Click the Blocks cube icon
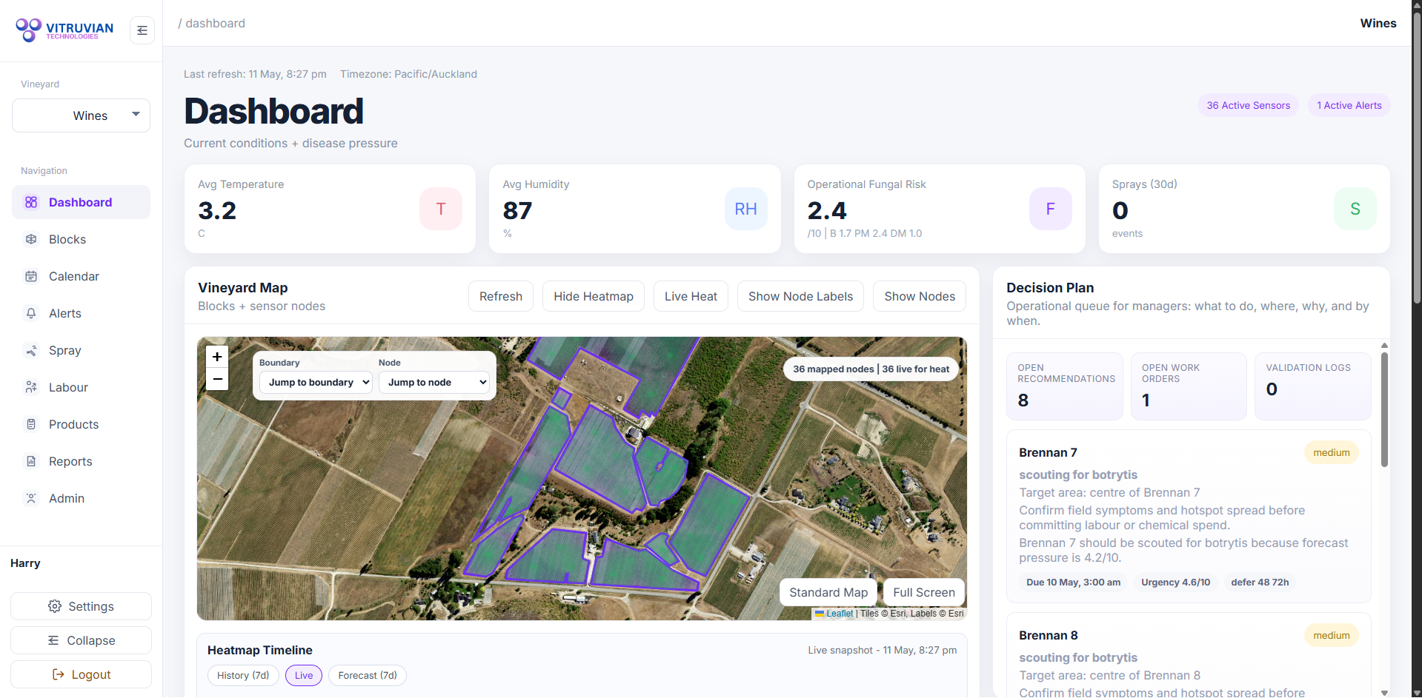Viewport: 1422px width, 698px height. pyautogui.click(x=31, y=239)
